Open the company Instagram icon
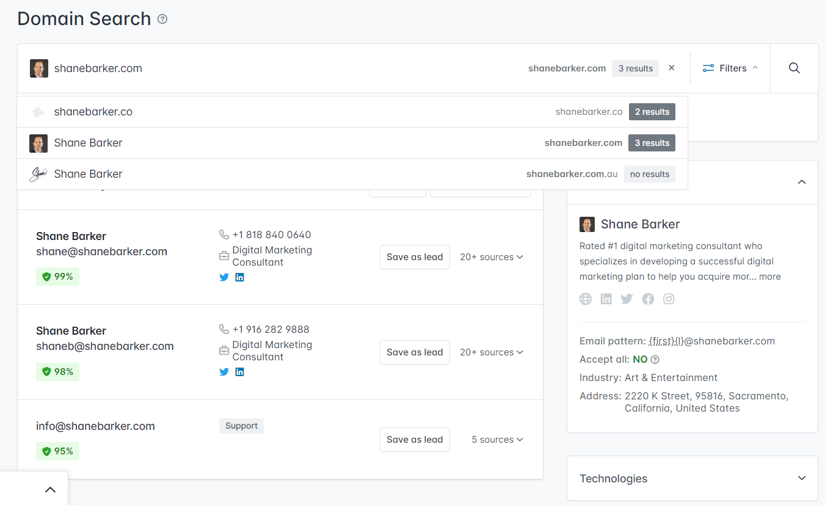 coord(669,299)
